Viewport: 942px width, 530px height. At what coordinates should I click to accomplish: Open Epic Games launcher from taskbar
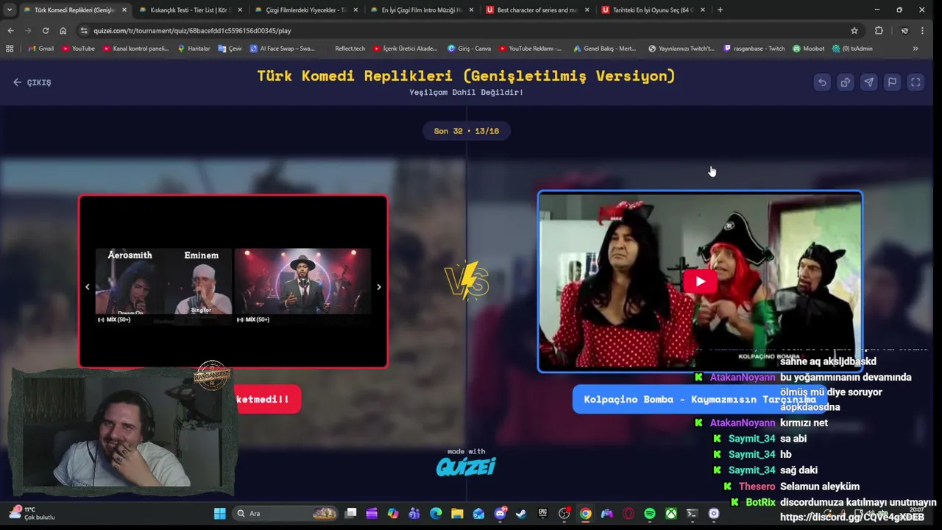tap(543, 514)
